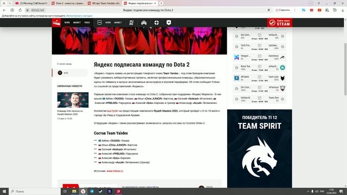Open the notification center icon
This screenshot has width=347, height=195.
click(x=341, y=191)
